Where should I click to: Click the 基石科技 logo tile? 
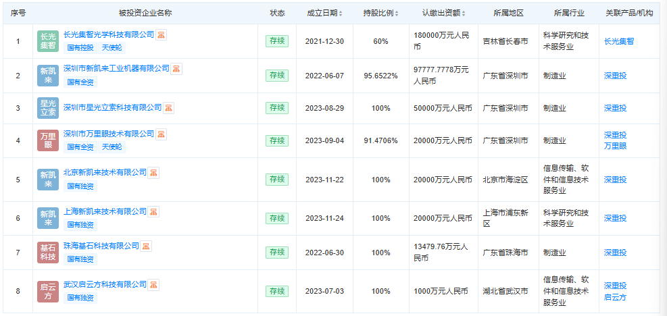click(48, 253)
